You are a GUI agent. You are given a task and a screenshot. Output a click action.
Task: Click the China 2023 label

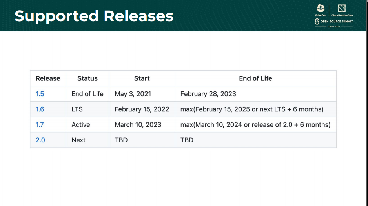pos(334,27)
